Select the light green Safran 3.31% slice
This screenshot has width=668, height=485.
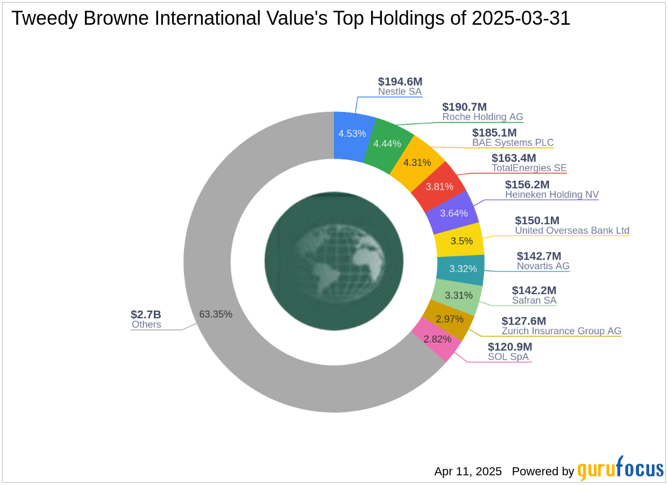(456, 296)
